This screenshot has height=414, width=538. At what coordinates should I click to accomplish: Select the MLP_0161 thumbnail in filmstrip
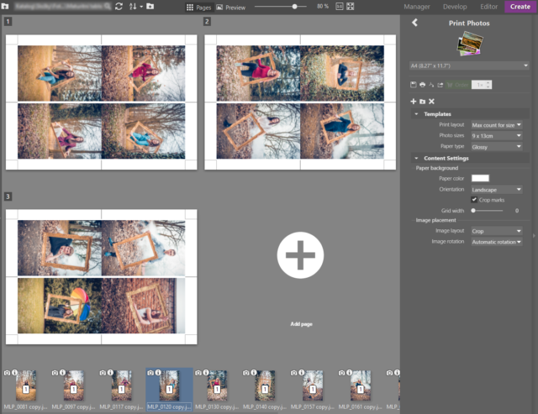tap(361, 385)
